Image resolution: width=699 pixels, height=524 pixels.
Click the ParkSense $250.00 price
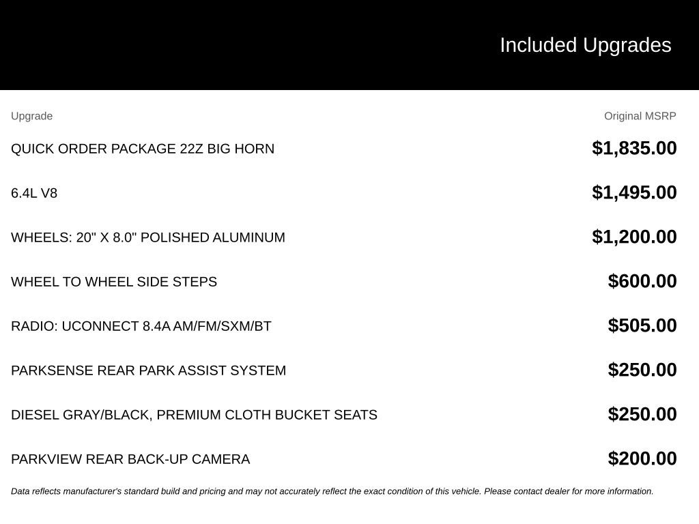(642, 370)
